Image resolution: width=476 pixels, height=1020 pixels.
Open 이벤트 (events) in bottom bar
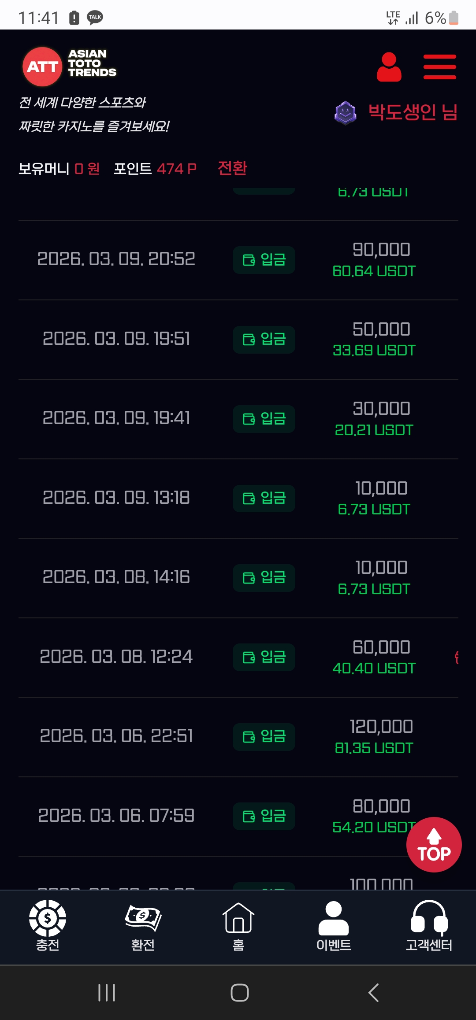(334, 925)
